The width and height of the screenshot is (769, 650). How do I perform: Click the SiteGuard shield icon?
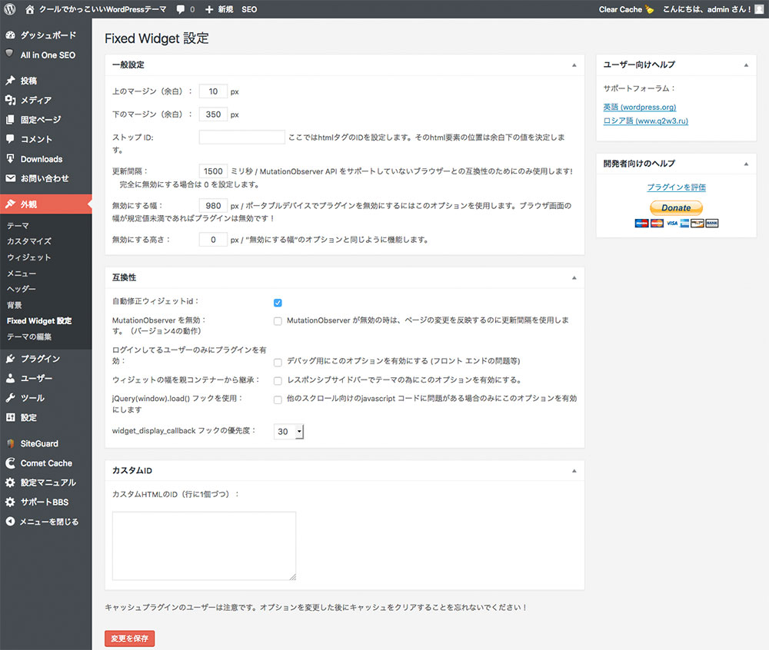(10, 443)
